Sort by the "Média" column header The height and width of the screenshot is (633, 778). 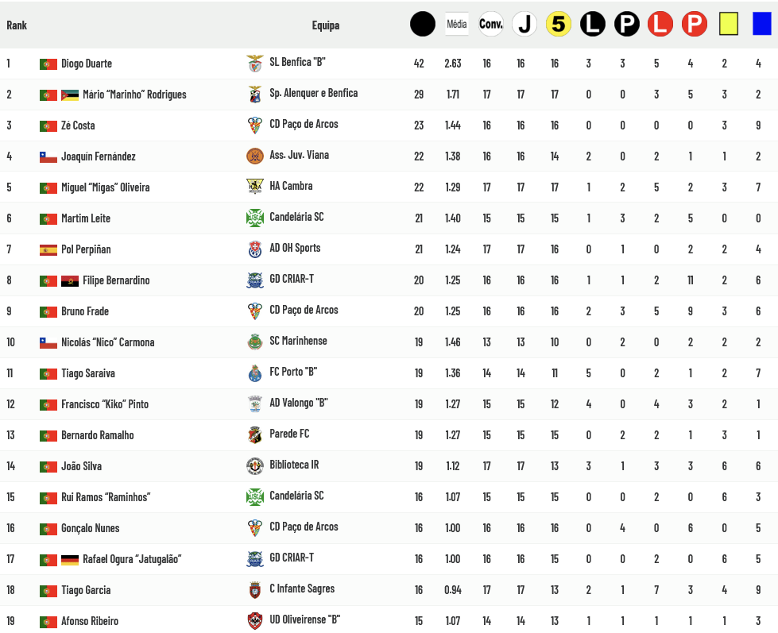pos(457,25)
